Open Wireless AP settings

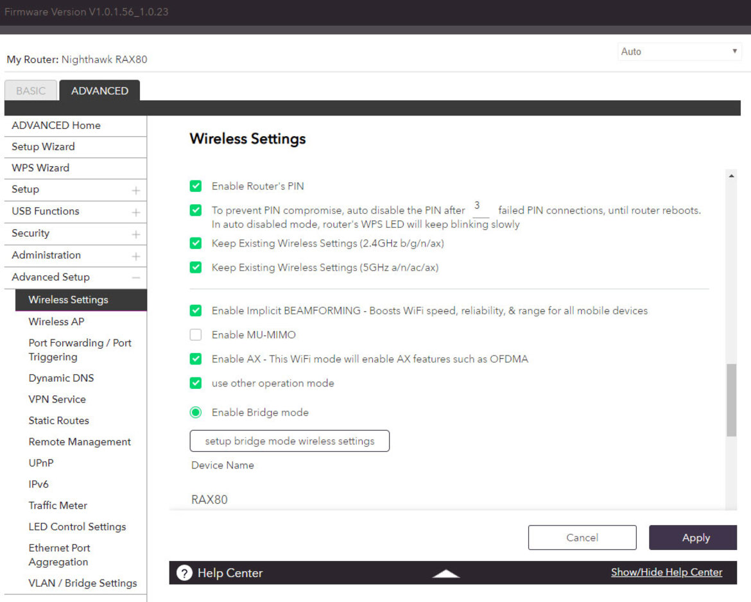click(x=56, y=322)
